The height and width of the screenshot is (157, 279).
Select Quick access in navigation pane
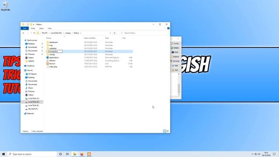tap(32, 41)
